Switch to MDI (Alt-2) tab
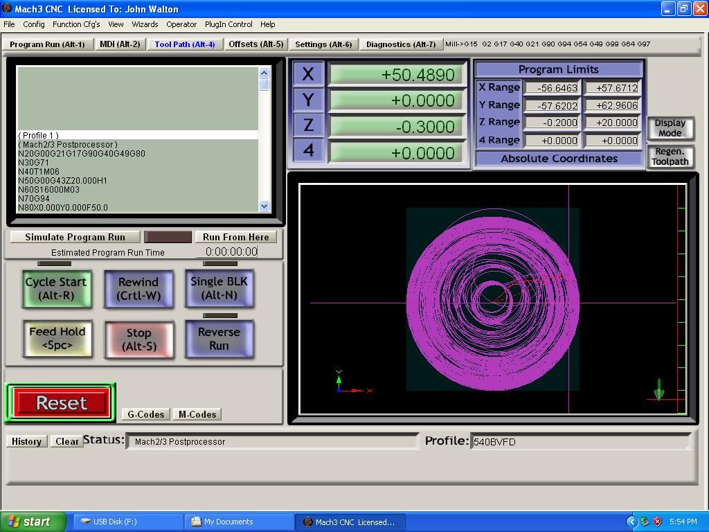709x532 pixels. pos(120,44)
